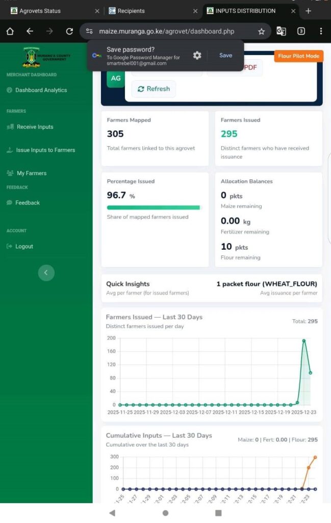
Task: Click Save in password prompt
Action: [x=225, y=56]
